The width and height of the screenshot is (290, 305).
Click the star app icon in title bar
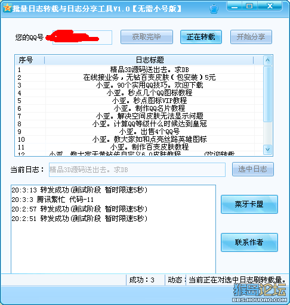pos(7,8)
